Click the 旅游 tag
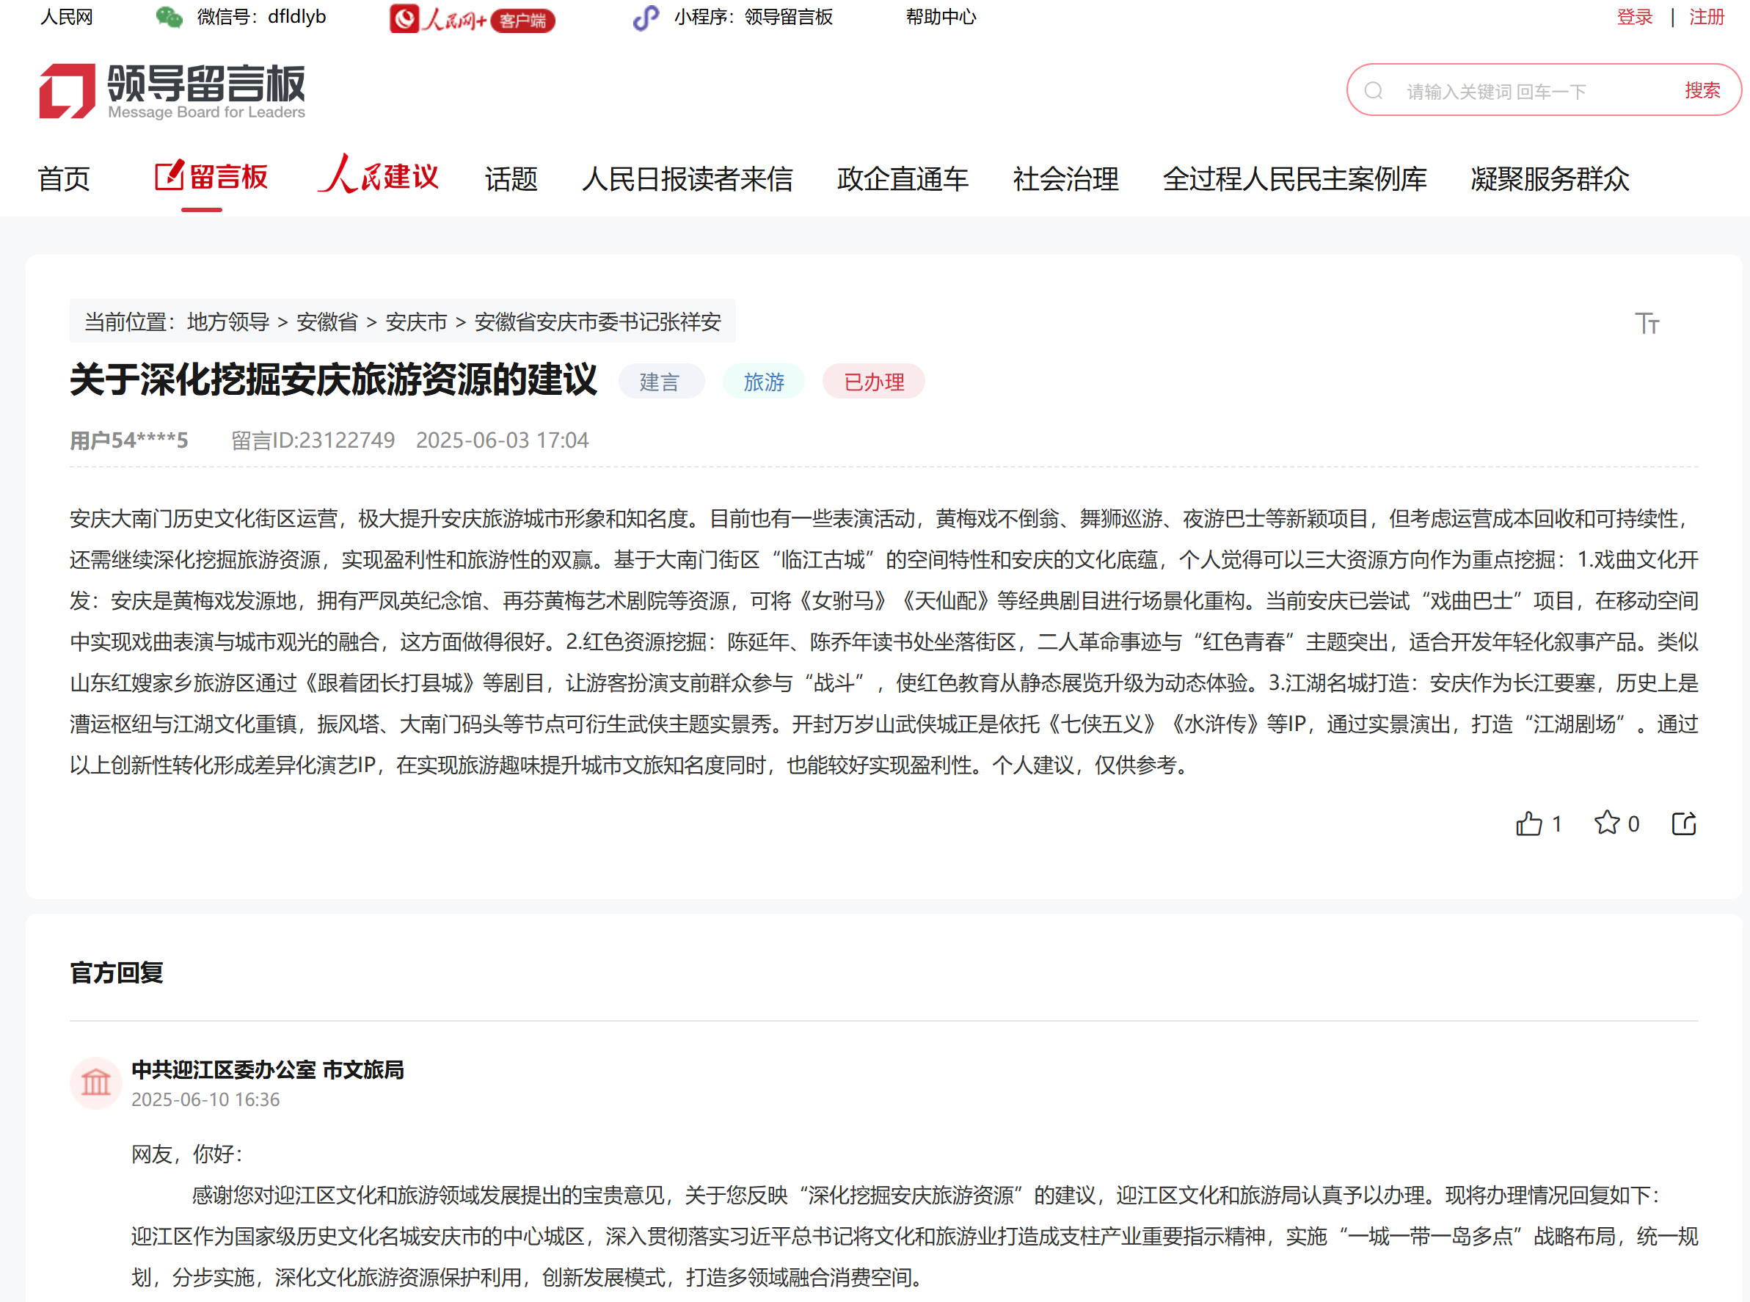1750x1302 pixels. (x=764, y=382)
